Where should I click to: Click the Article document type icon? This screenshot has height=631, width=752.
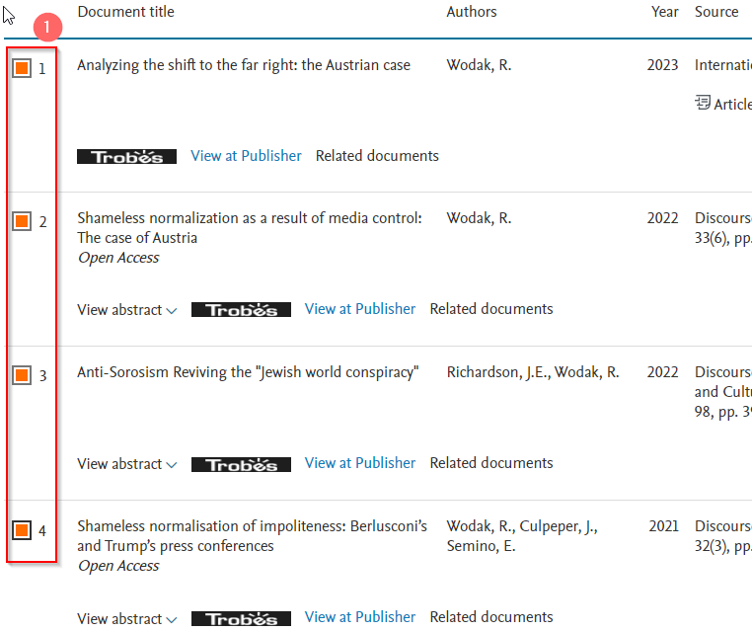[x=703, y=103]
